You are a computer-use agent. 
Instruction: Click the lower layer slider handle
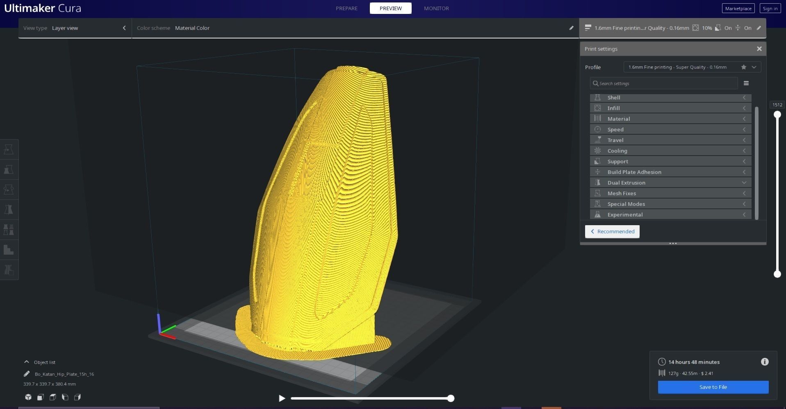(777, 274)
